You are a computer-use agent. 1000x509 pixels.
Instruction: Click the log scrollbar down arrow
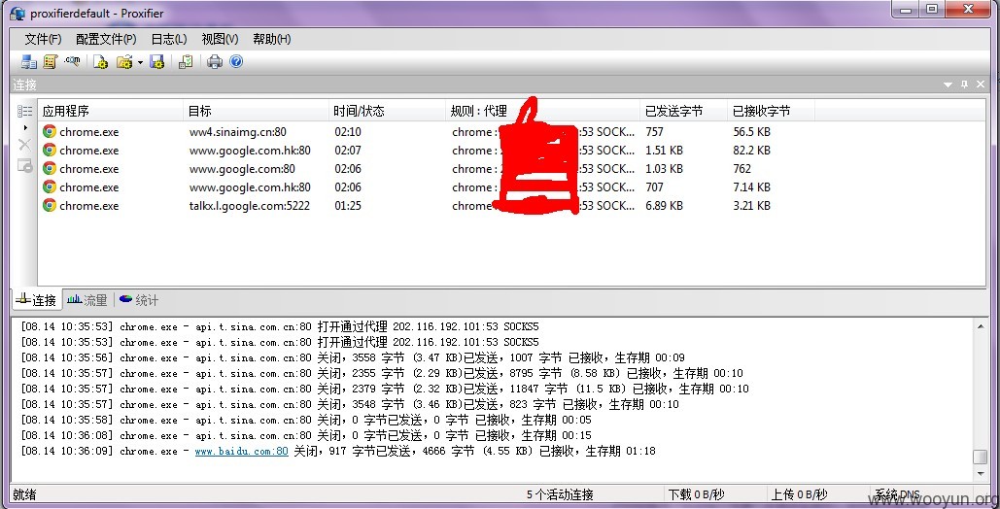(981, 474)
